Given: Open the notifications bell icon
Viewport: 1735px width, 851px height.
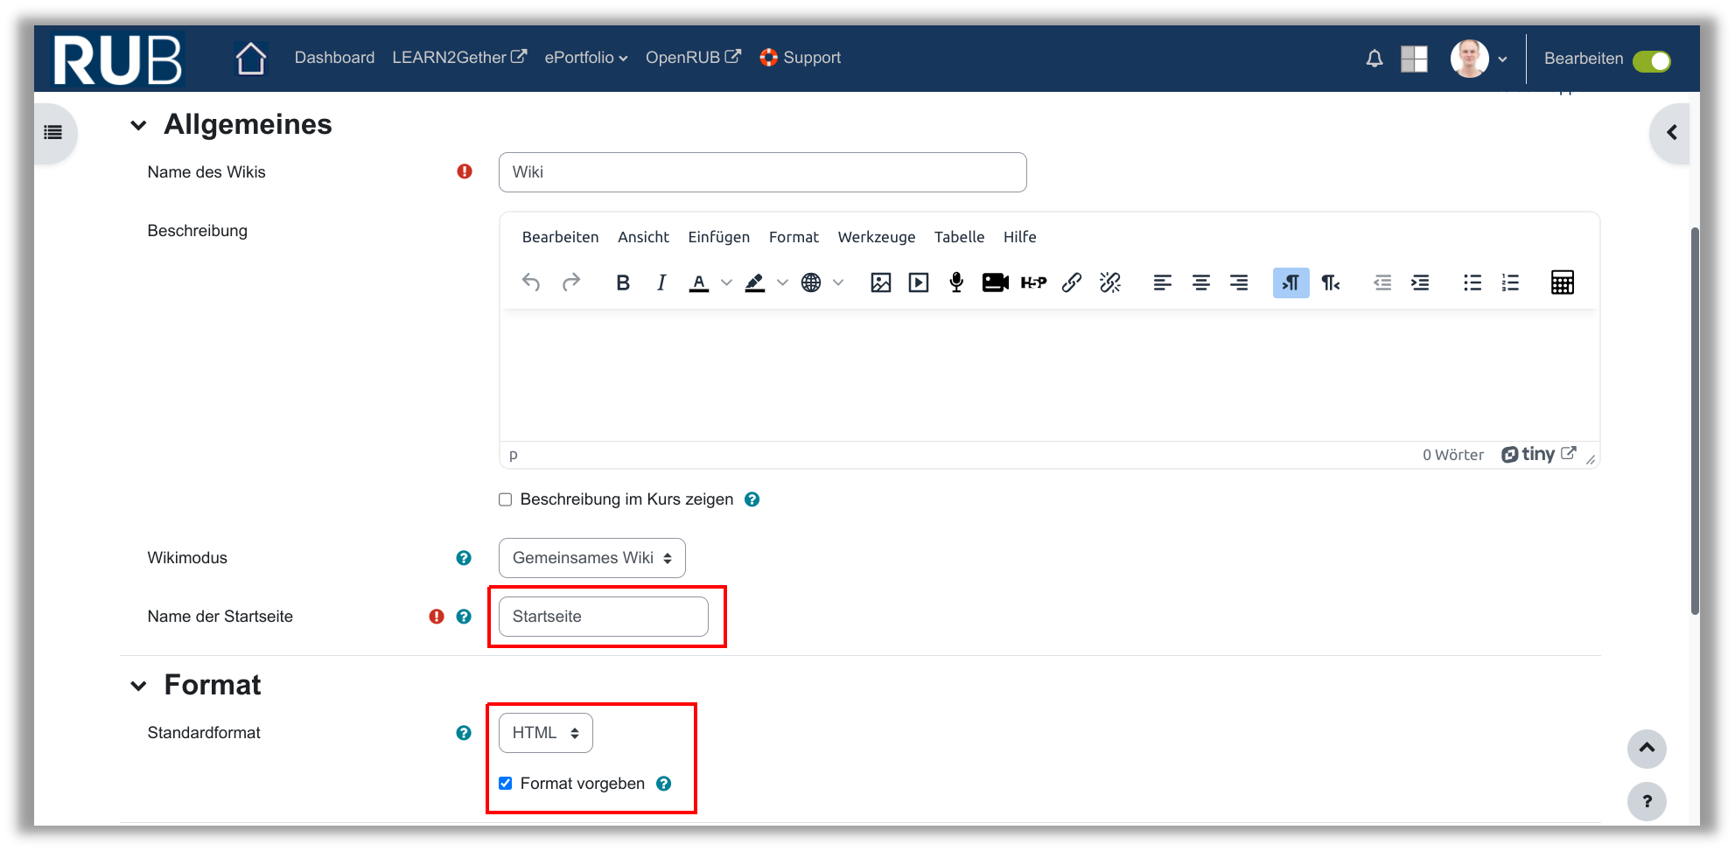Looking at the screenshot, I should pyautogui.click(x=1375, y=59).
